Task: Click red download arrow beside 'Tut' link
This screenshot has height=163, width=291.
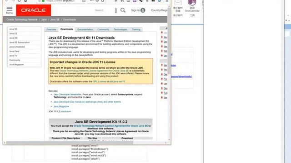Action: coord(162,93)
